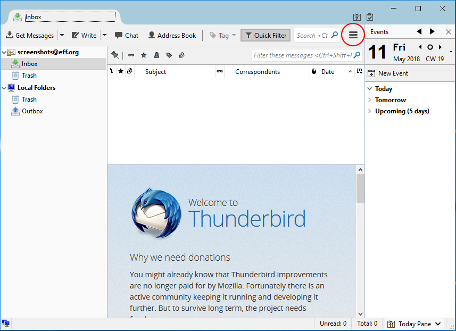Show next Events pane view arrow
The height and width of the screenshot is (331, 456).
tap(432, 31)
